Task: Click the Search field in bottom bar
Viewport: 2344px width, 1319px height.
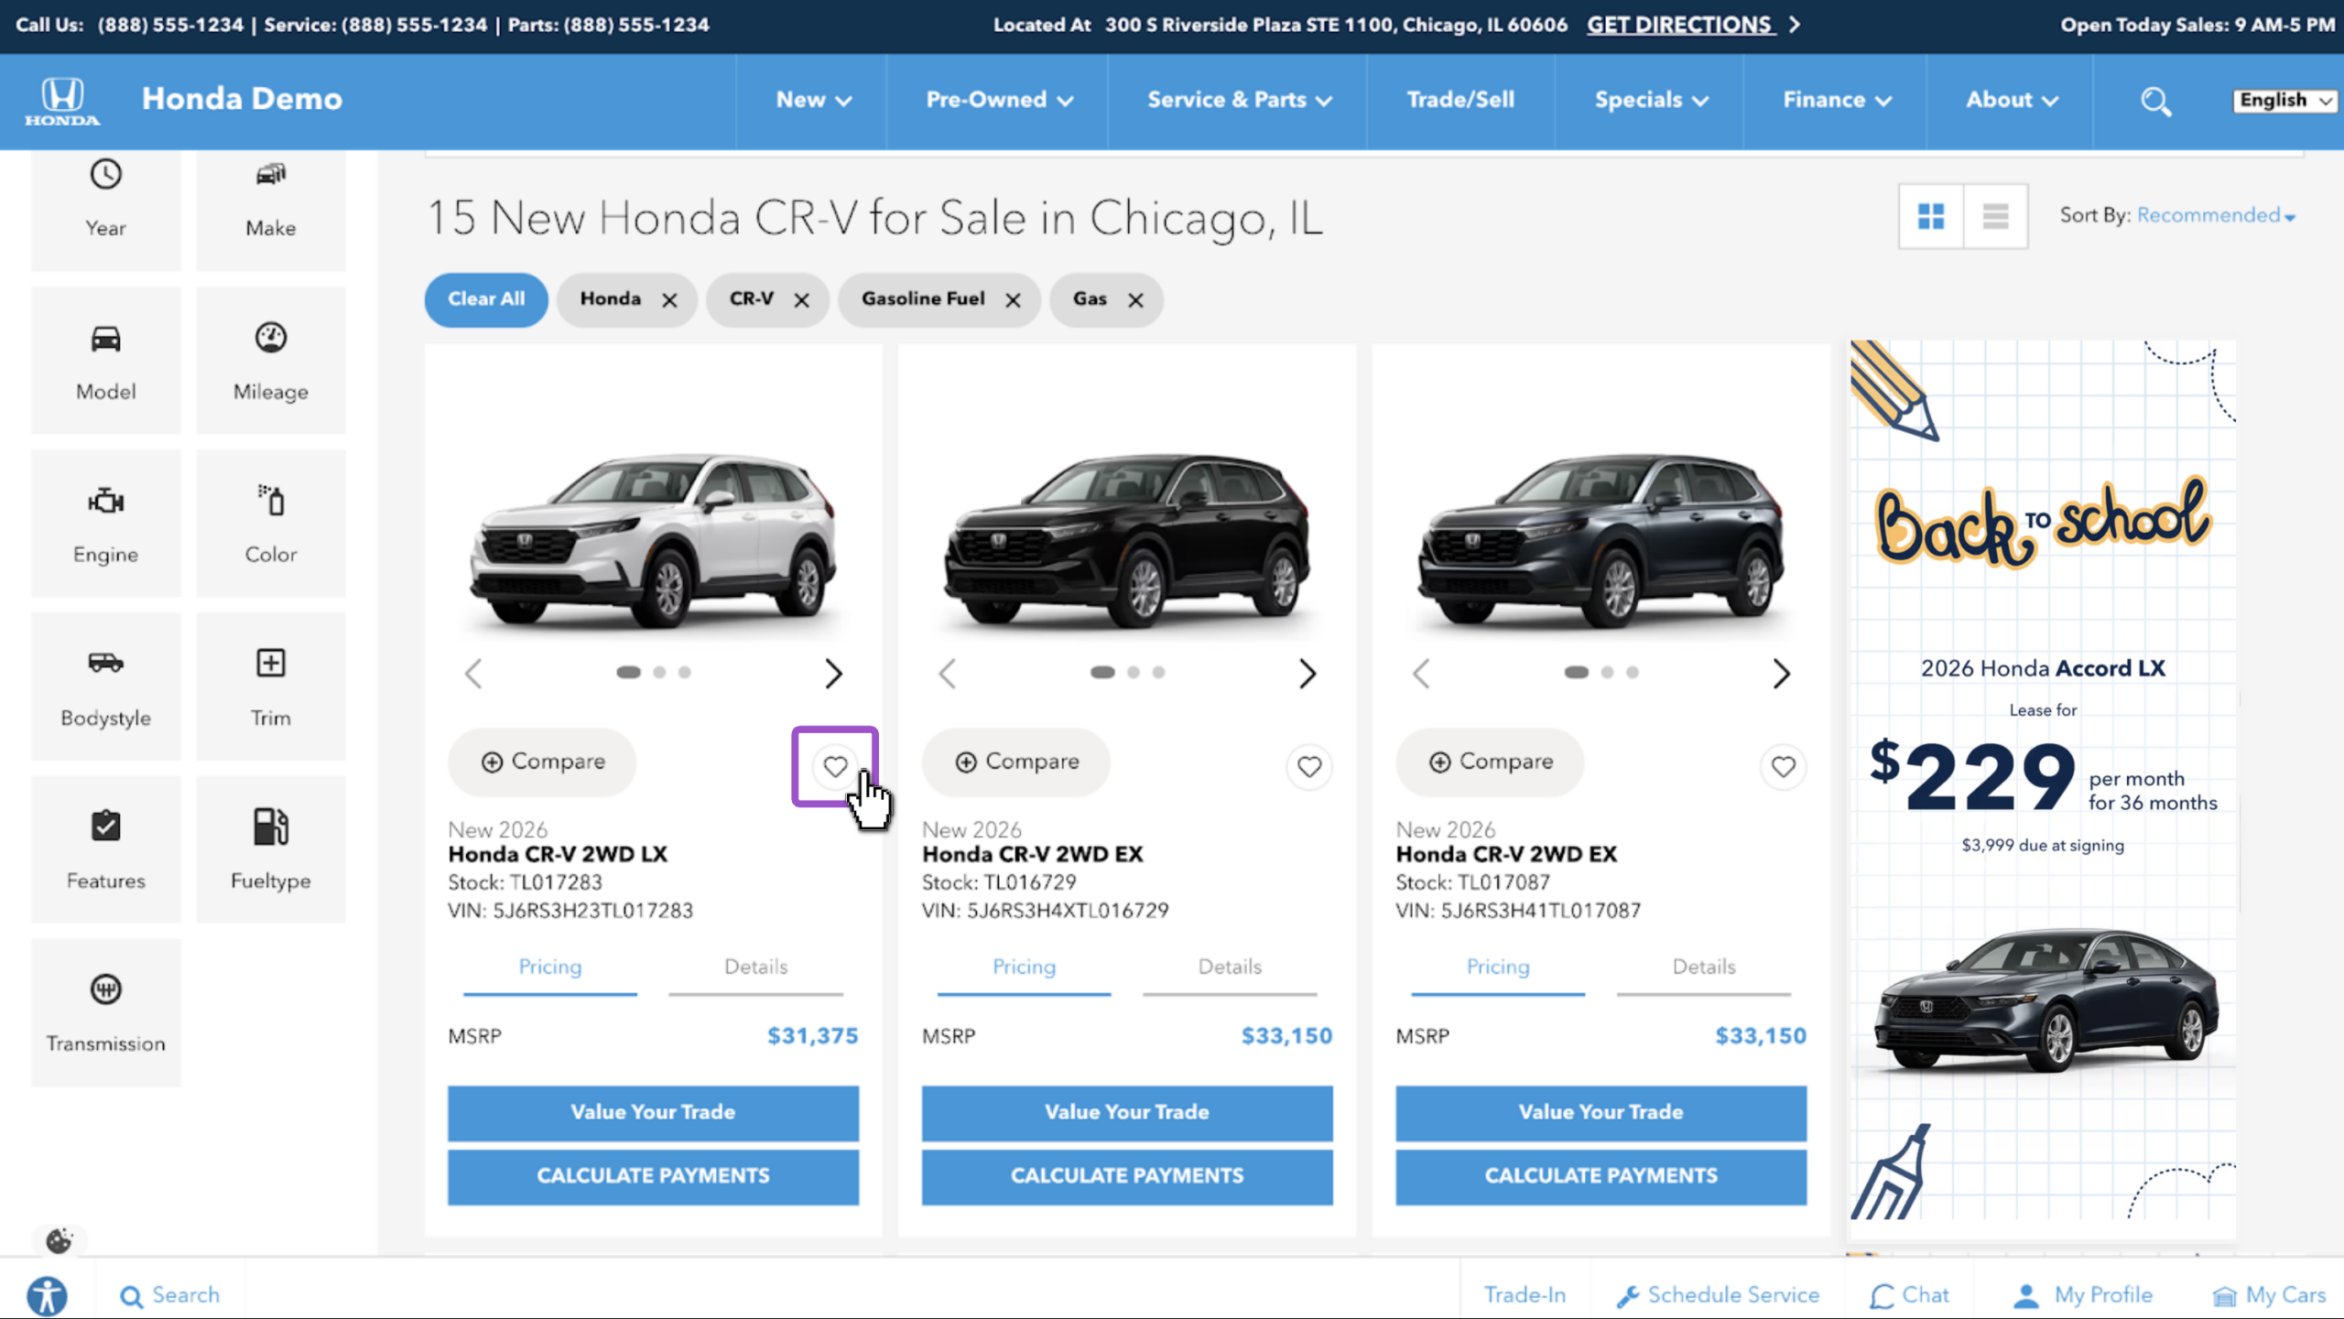Action: 170,1295
